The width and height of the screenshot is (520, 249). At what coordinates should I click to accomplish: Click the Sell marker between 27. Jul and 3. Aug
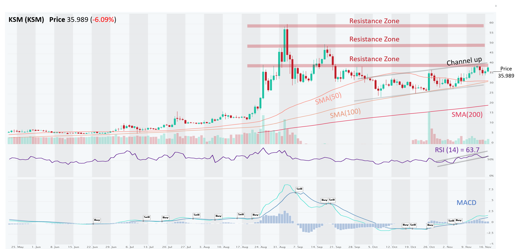[196, 215]
